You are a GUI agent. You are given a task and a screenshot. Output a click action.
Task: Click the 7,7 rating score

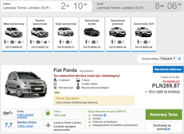pos(8,125)
